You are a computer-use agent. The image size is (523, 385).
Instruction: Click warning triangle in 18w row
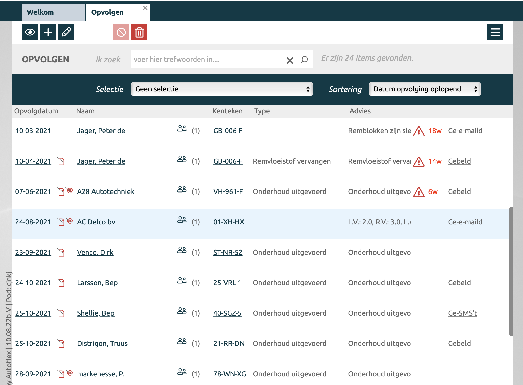click(419, 131)
